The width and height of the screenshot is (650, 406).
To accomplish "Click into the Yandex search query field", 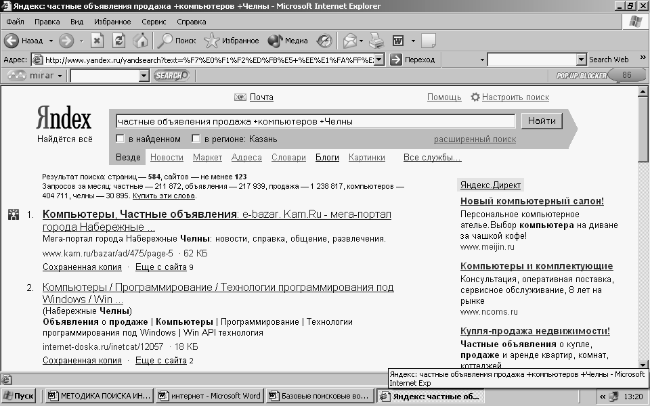I will click(315, 121).
